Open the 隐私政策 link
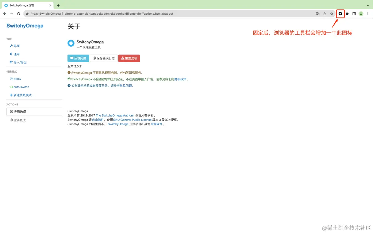The image size is (373, 233). [x=180, y=79]
